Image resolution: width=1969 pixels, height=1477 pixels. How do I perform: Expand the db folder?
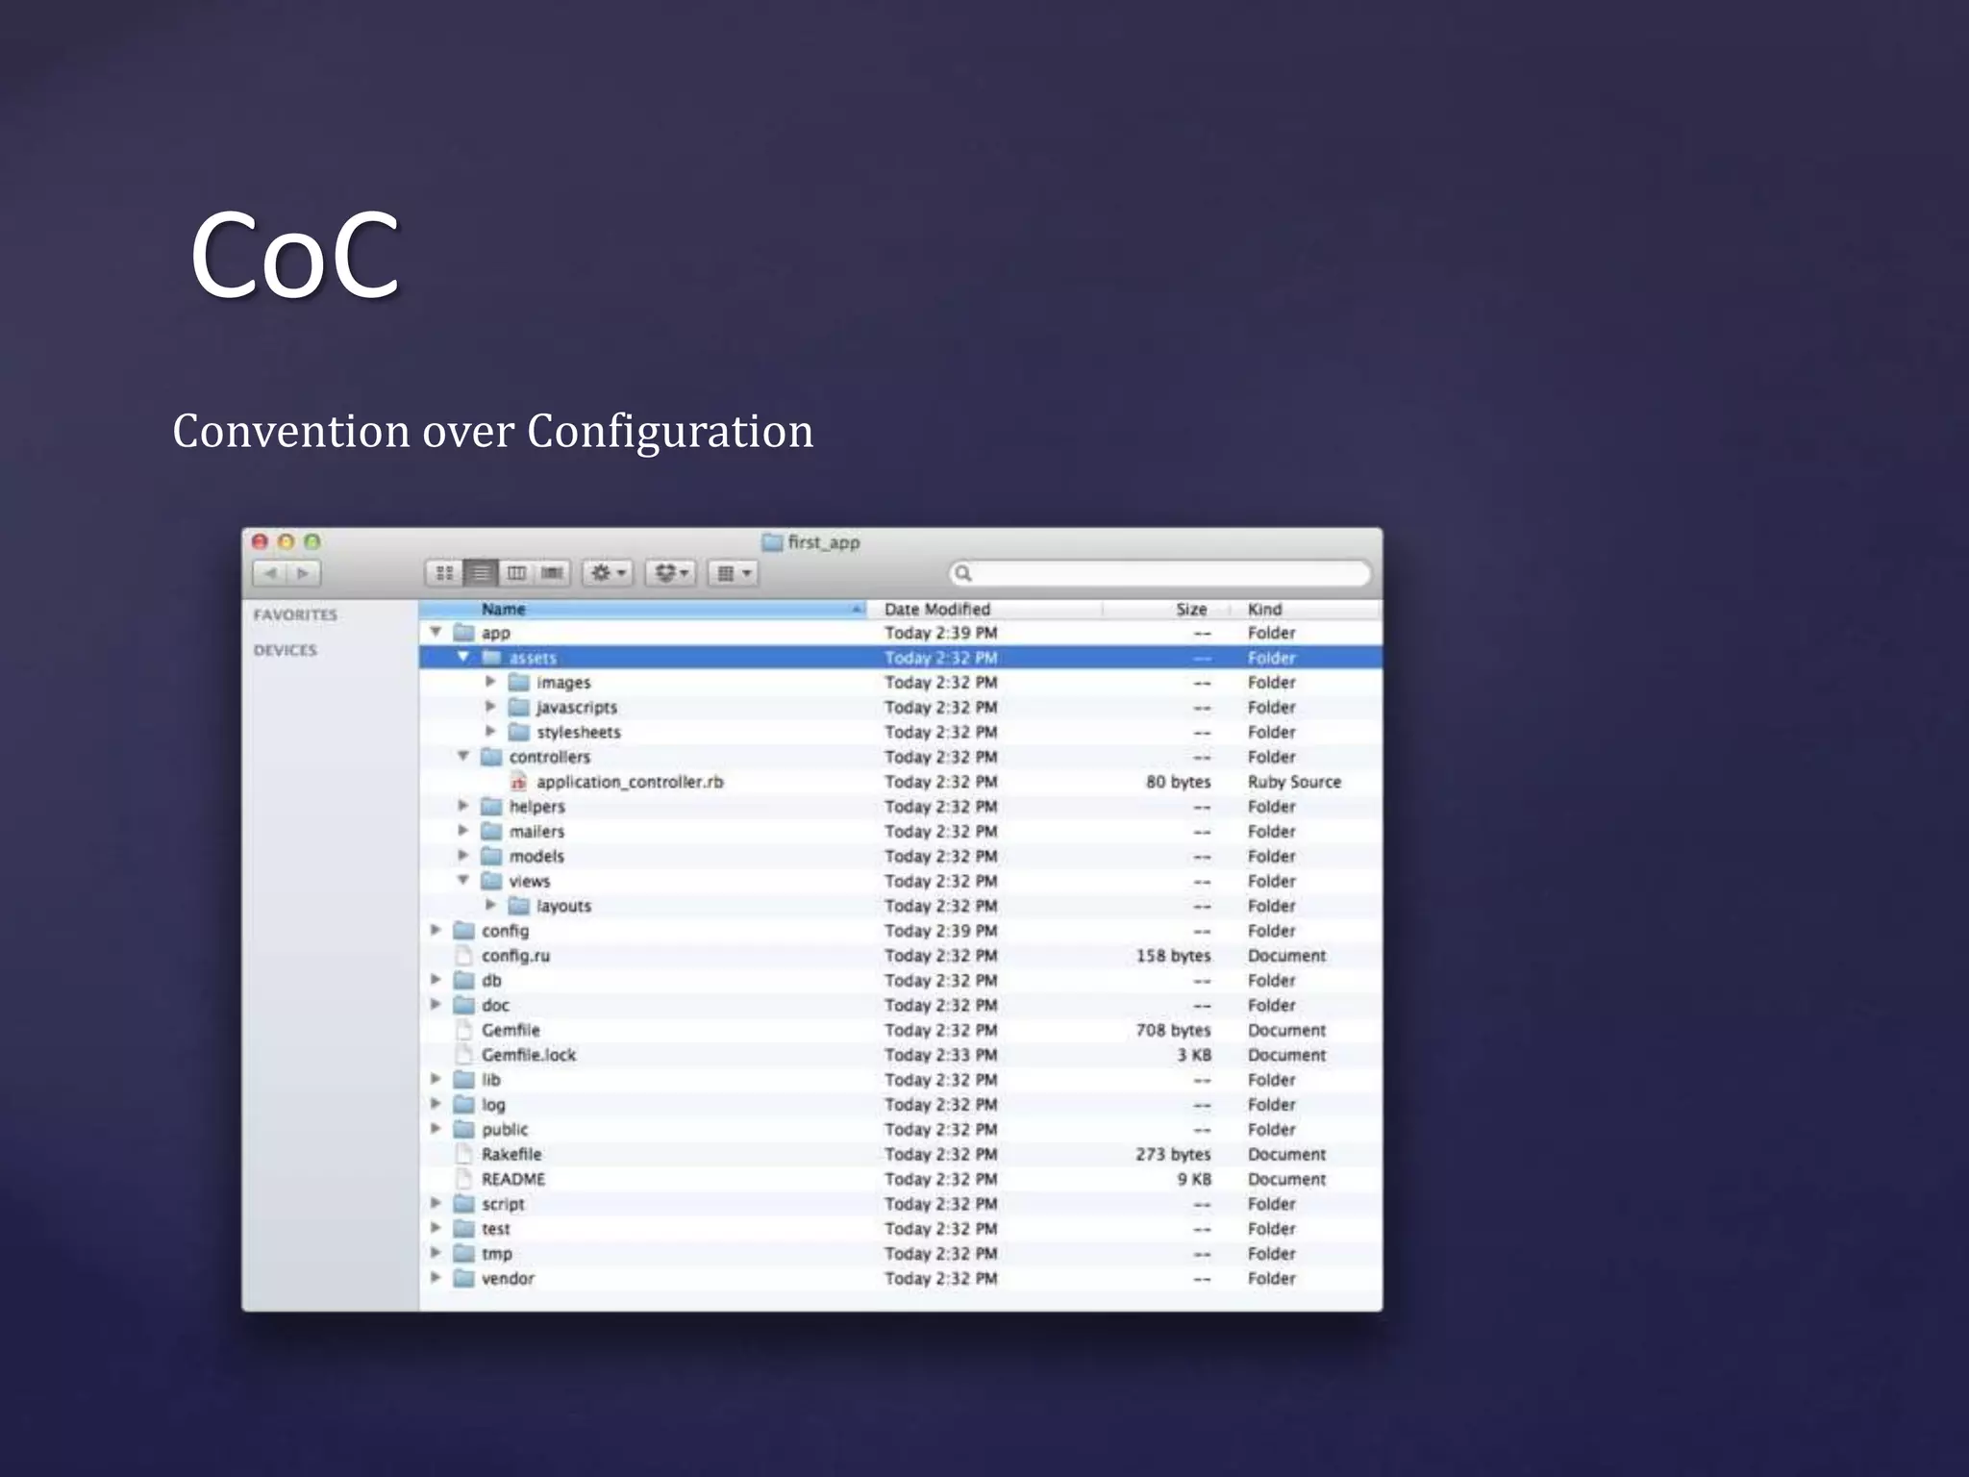tap(436, 980)
